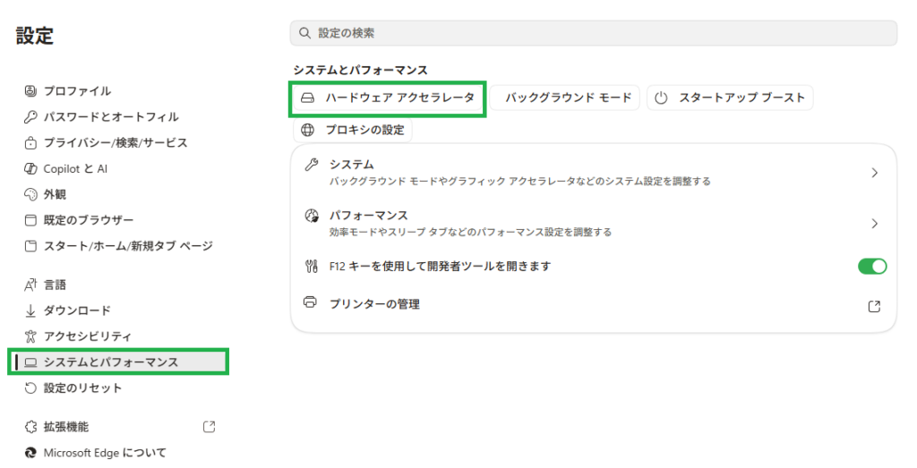917x468 pixels.
Task: Open プリンターの管理 link row
Action: 593,304
